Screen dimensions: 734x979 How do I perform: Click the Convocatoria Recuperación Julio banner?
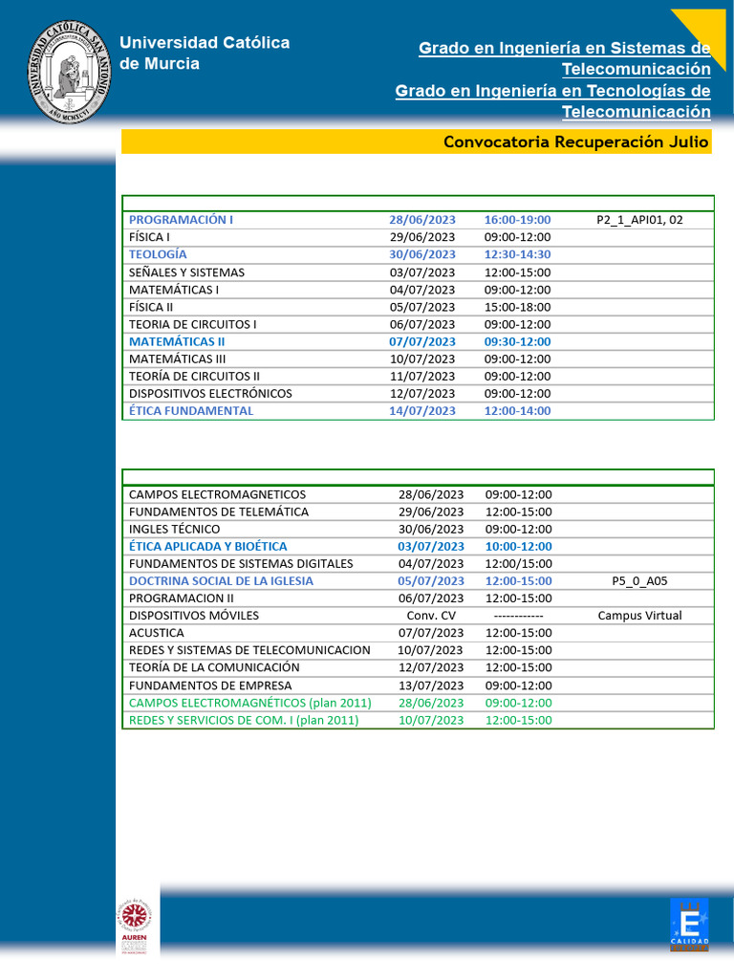[x=417, y=141]
